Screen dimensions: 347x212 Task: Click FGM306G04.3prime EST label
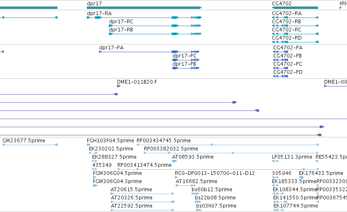click(117, 181)
